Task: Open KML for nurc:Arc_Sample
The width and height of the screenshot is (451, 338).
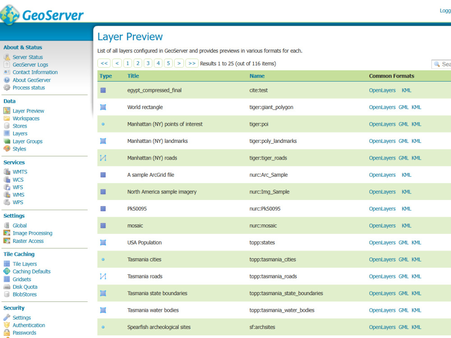Action: point(406,175)
